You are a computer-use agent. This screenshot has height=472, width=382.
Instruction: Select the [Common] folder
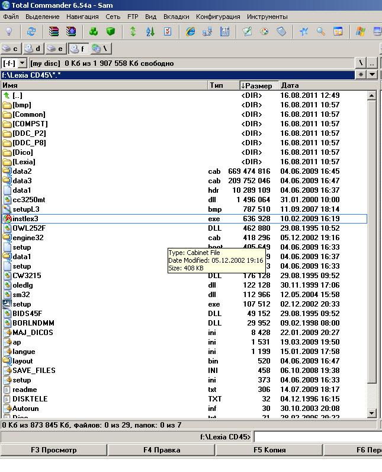pos(184,114)
